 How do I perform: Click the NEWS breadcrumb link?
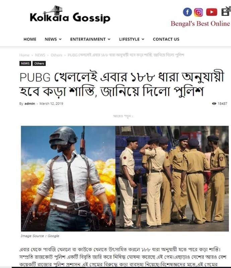coord(40,55)
